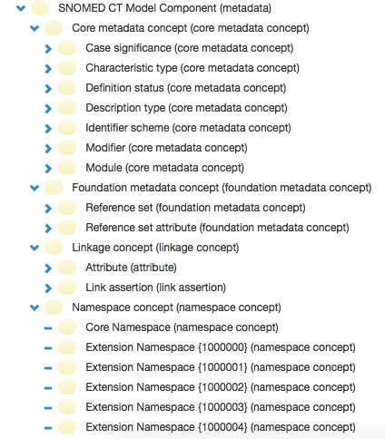The image size is (385, 439).
Task: Open the Description type concept label
Action: [x=186, y=108]
